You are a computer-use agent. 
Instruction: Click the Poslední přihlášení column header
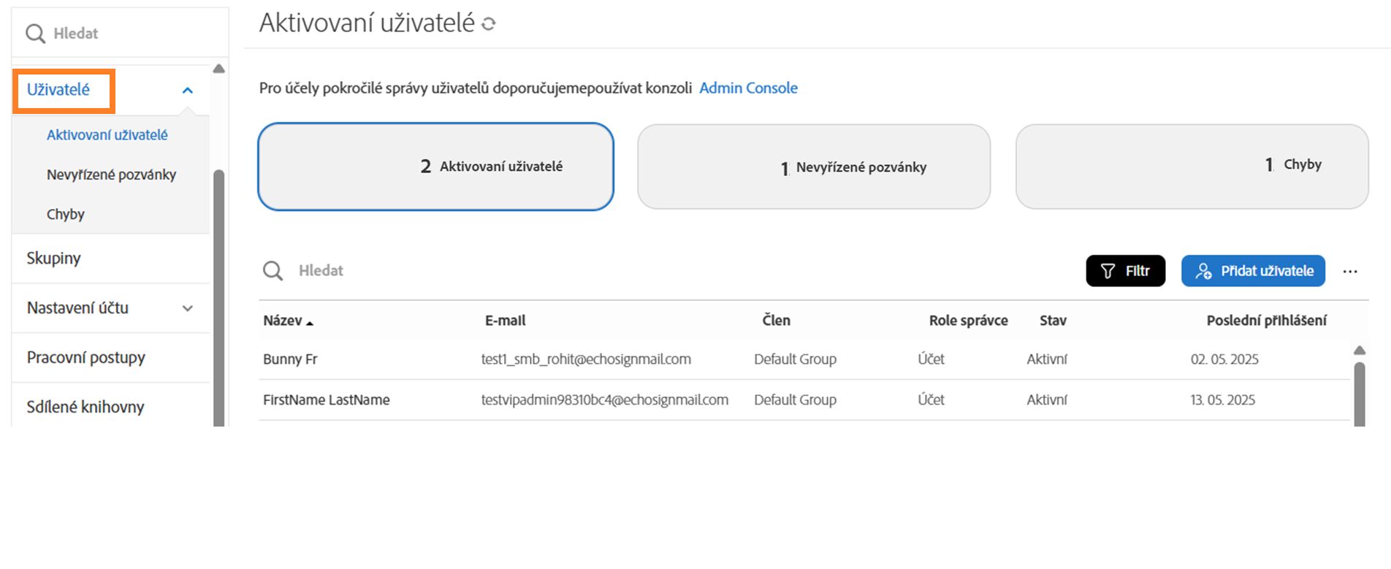(1266, 321)
